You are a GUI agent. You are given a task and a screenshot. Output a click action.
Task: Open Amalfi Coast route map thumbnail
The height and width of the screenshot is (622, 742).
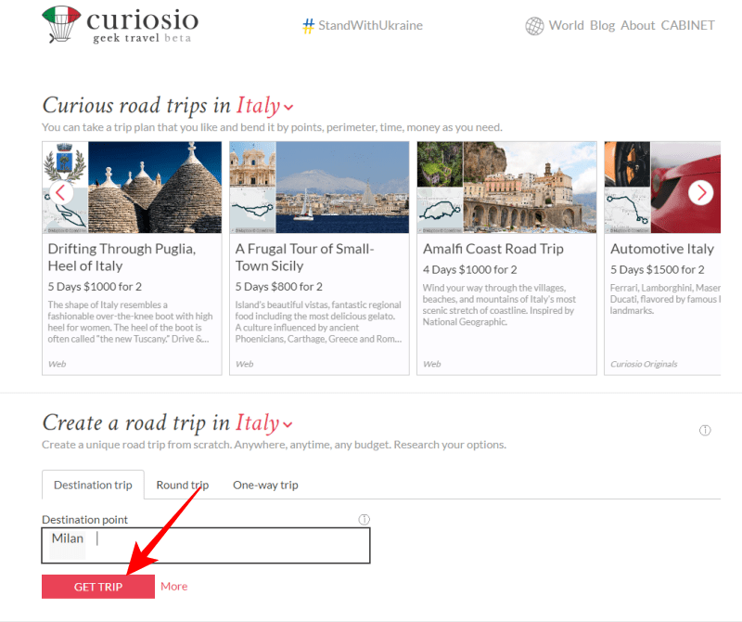(x=440, y=210)
